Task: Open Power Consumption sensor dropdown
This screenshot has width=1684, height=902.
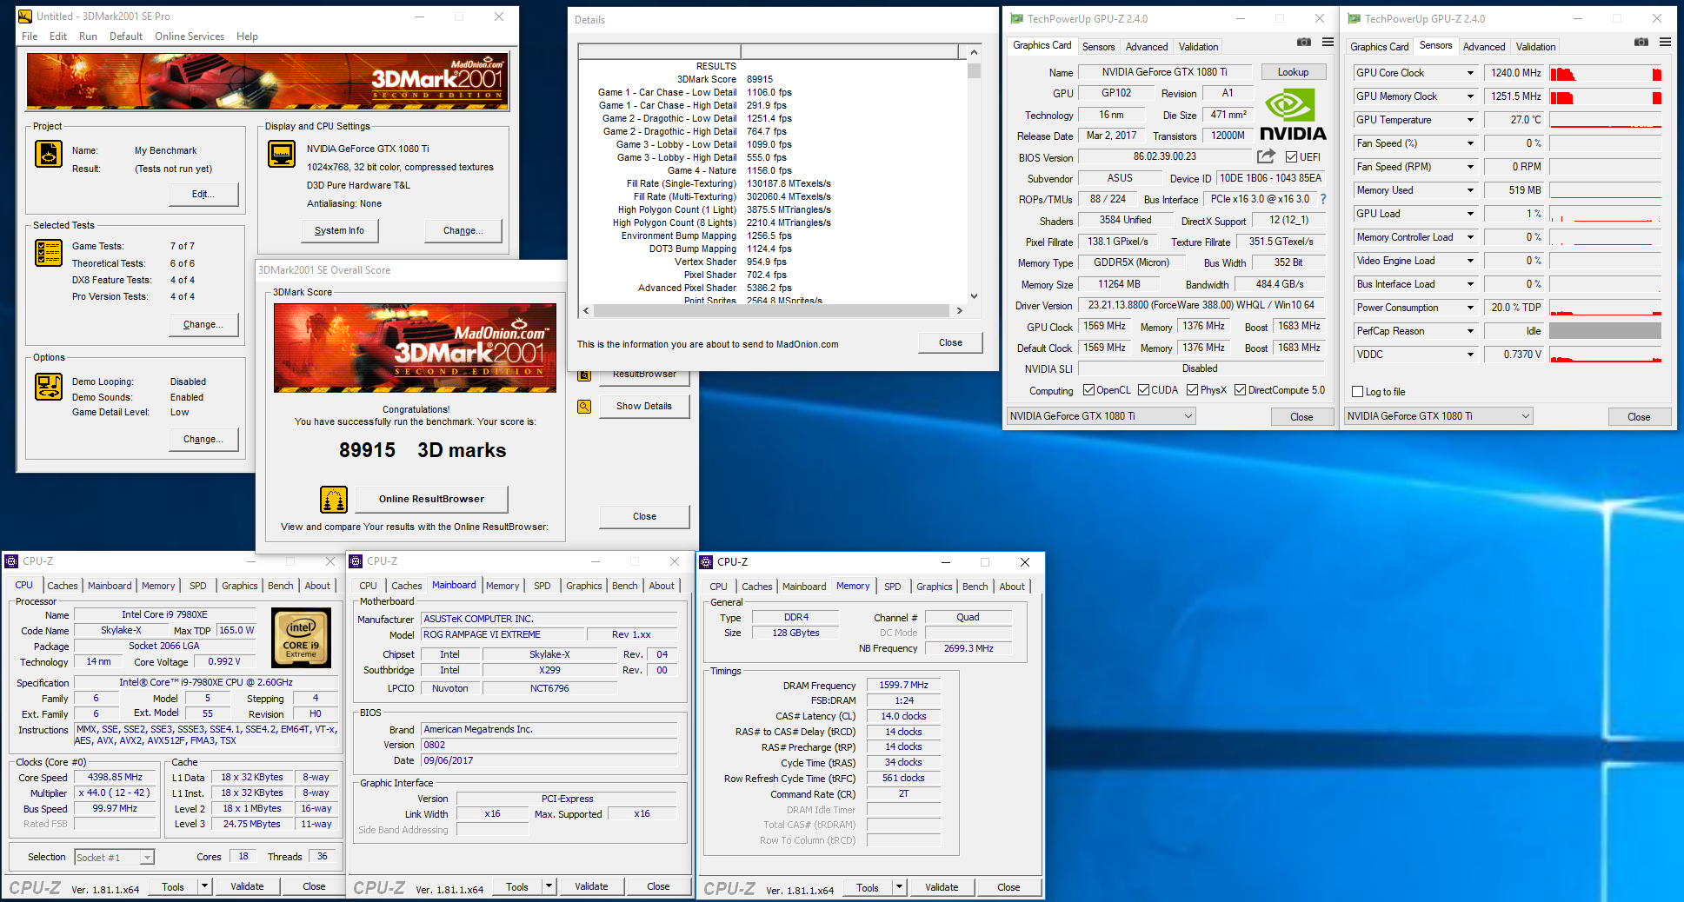Action: [x=1470, y=308]
